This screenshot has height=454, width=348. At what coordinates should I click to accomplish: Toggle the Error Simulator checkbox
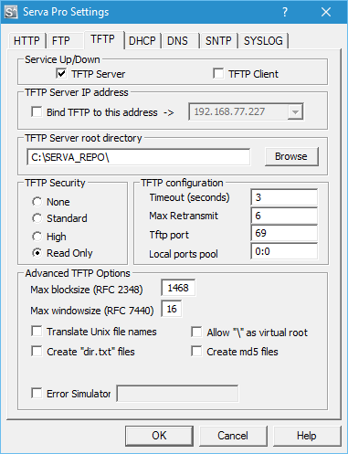(37, 393)
